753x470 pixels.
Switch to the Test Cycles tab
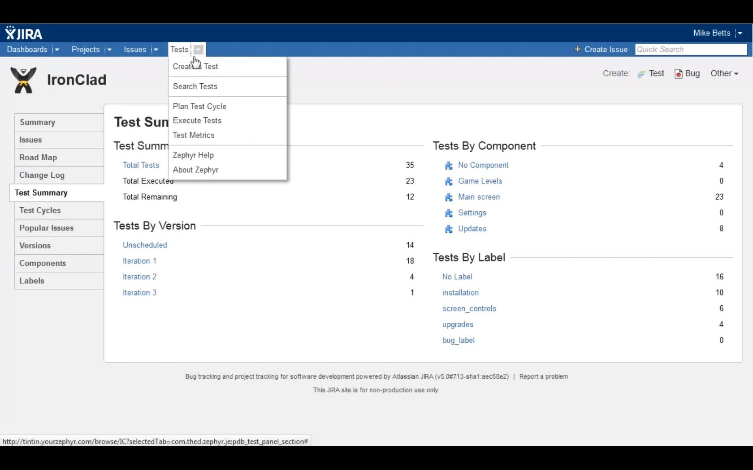point(59,210)
